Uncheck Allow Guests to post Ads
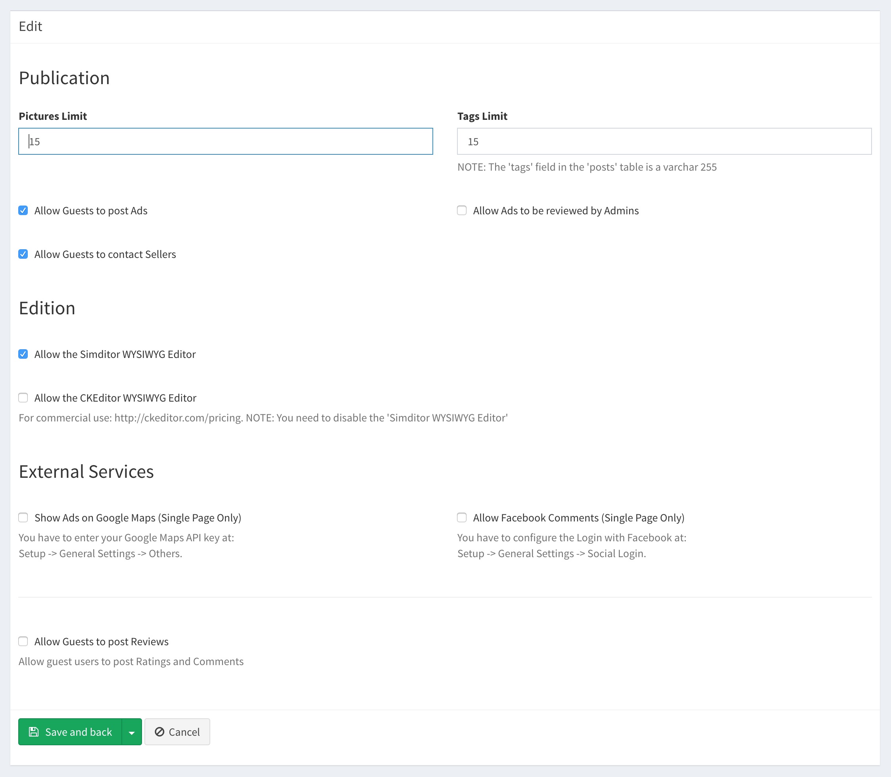The image size is (891, 777). [23, 211]
